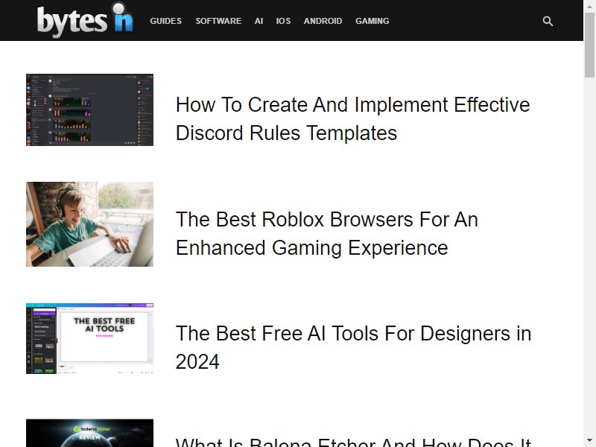Read the Best Roblox Browsers article

(x=327, y=233)
